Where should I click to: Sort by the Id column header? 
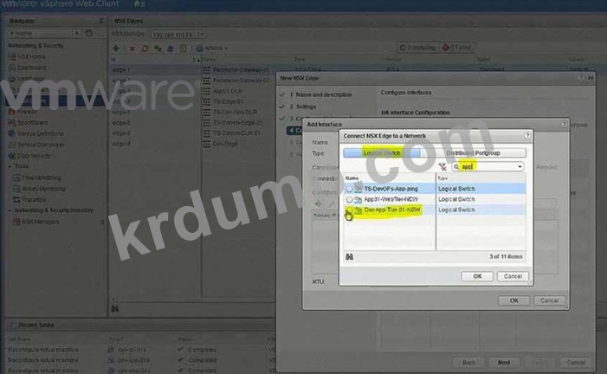tap(155, 59)
